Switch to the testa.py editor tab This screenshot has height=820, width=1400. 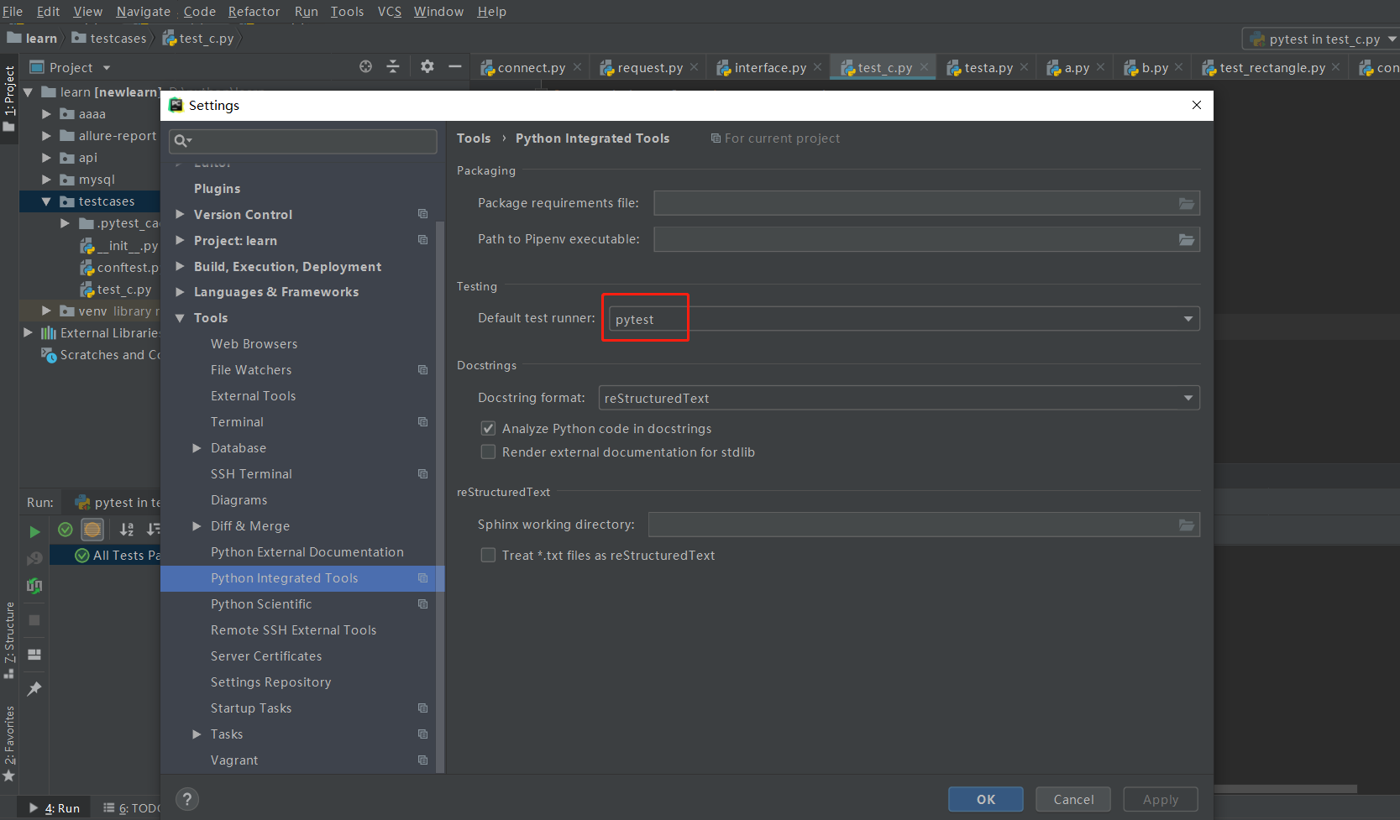point(988,67)
